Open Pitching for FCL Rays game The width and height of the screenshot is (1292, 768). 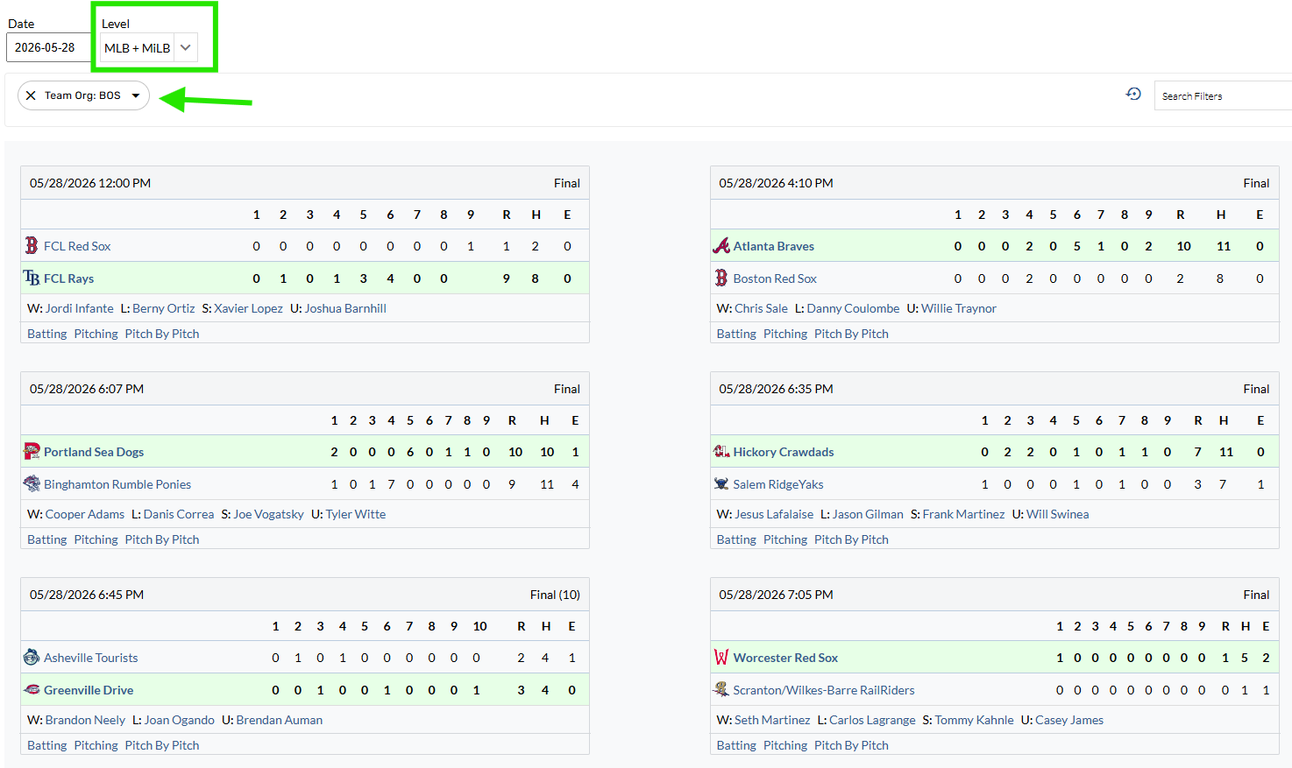tap(96, 334)
